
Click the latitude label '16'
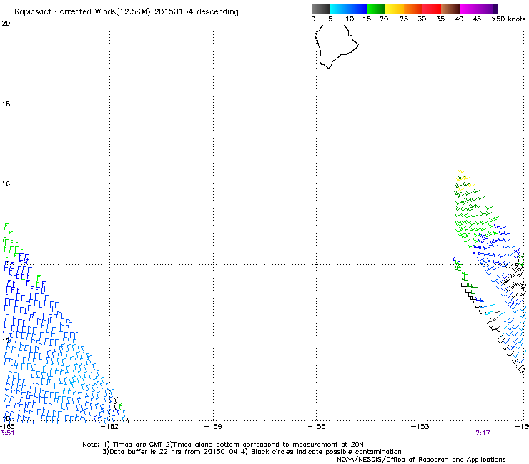point(6,184)
